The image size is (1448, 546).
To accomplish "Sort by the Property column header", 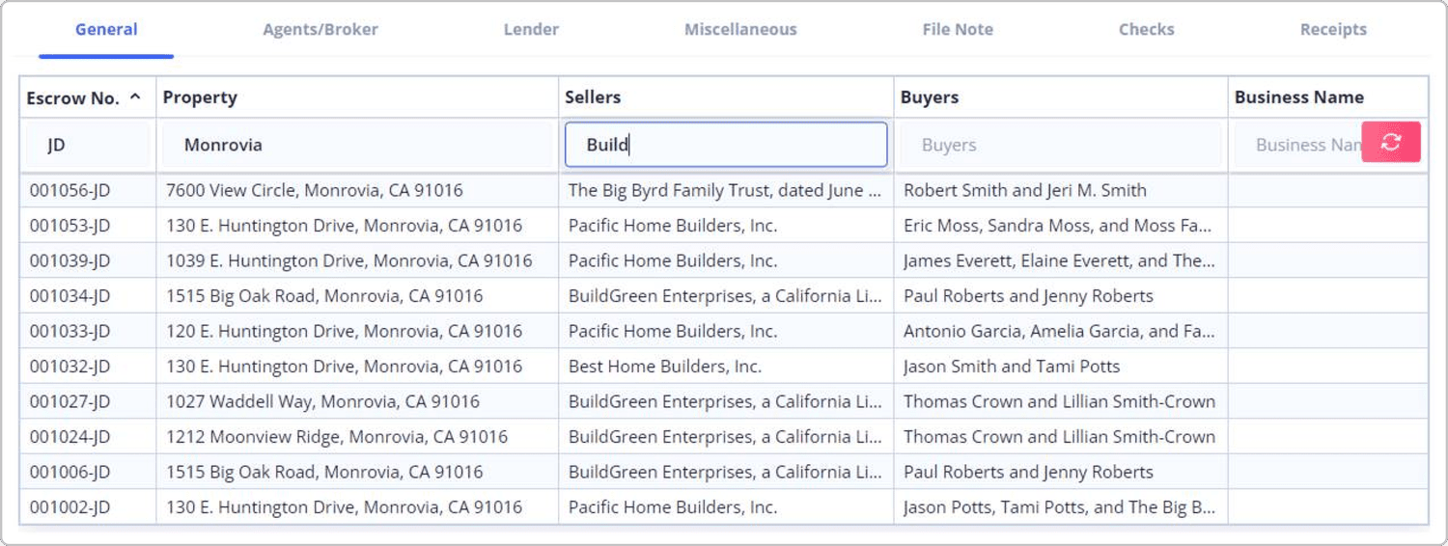I will 200,97.
